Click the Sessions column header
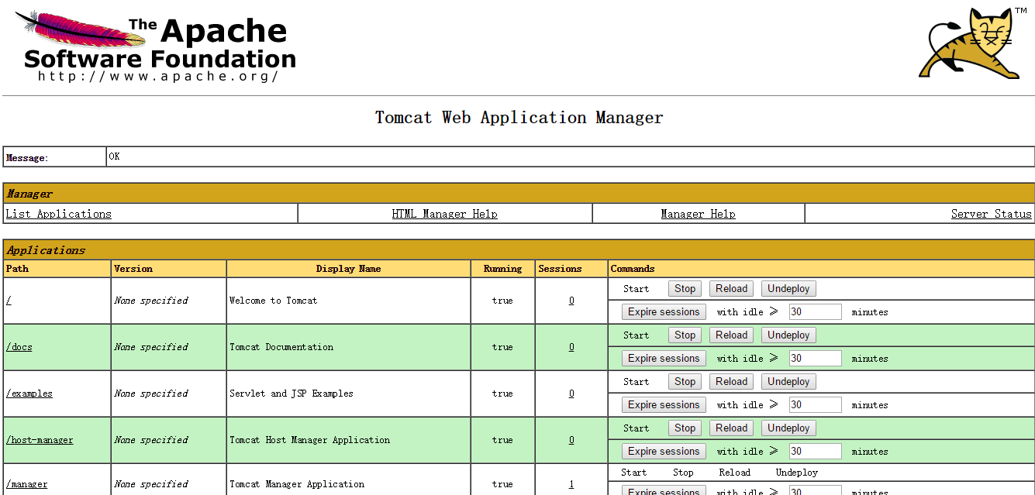Screen dimensions: 1035x495 560,269
